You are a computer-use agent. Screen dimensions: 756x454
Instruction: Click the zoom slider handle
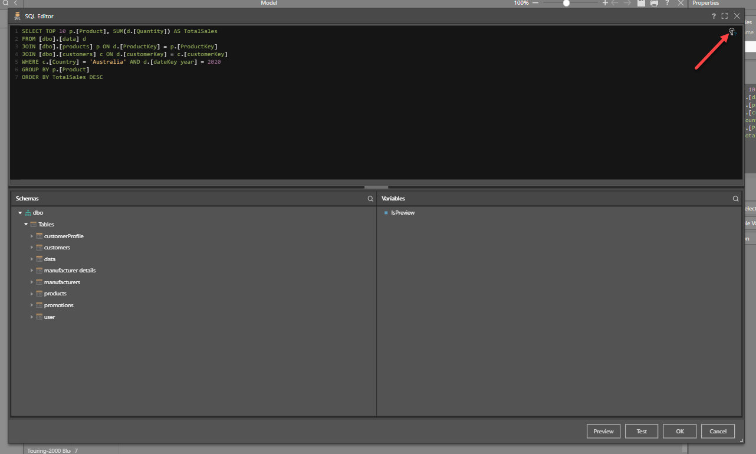pos(566,3)
